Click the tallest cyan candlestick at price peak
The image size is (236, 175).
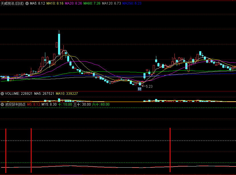(x=59, y=44)
